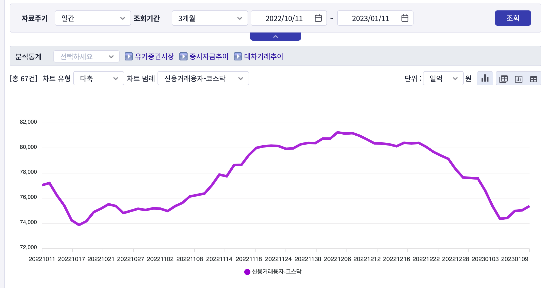The image size is (541, 288).
Task: Click the chart line peak near 20221206
Action: click(x=338, y=132)
